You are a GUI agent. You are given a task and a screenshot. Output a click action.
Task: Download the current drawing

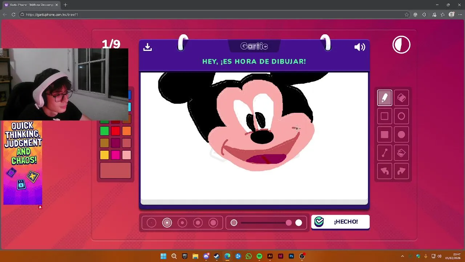pos(147,47)
